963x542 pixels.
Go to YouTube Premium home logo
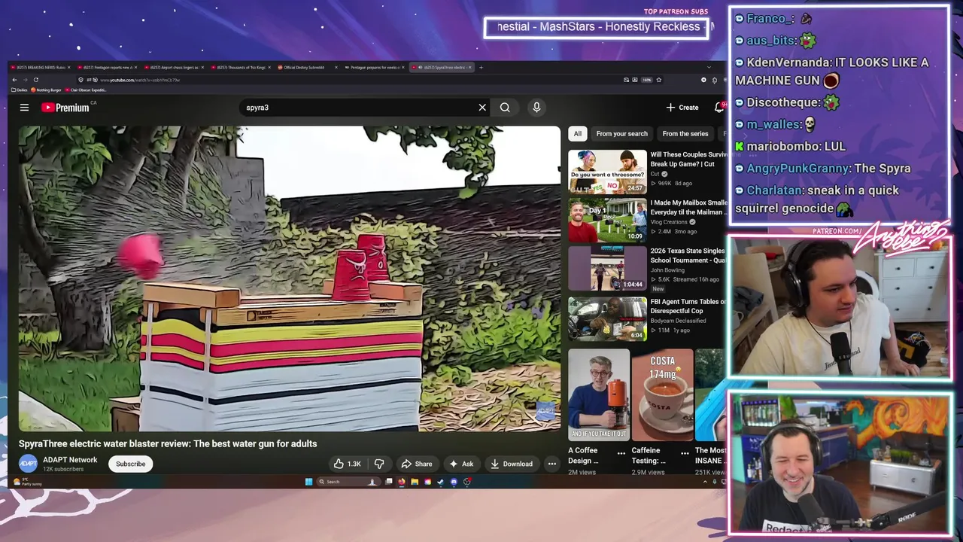coord(65,108)
